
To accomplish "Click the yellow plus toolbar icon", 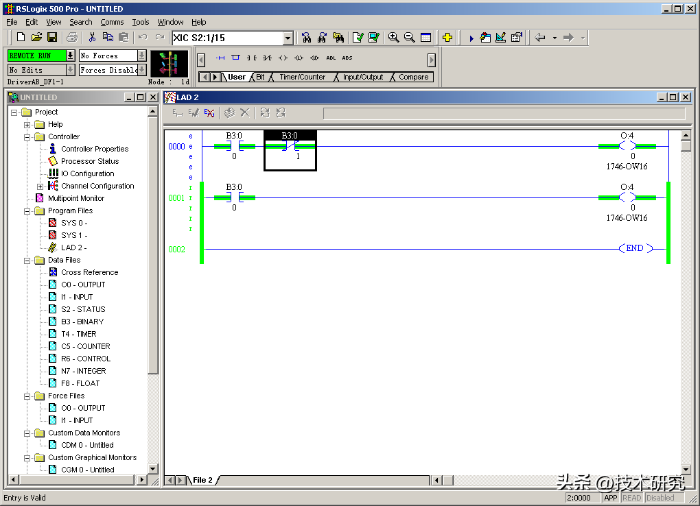I will 447,38.
